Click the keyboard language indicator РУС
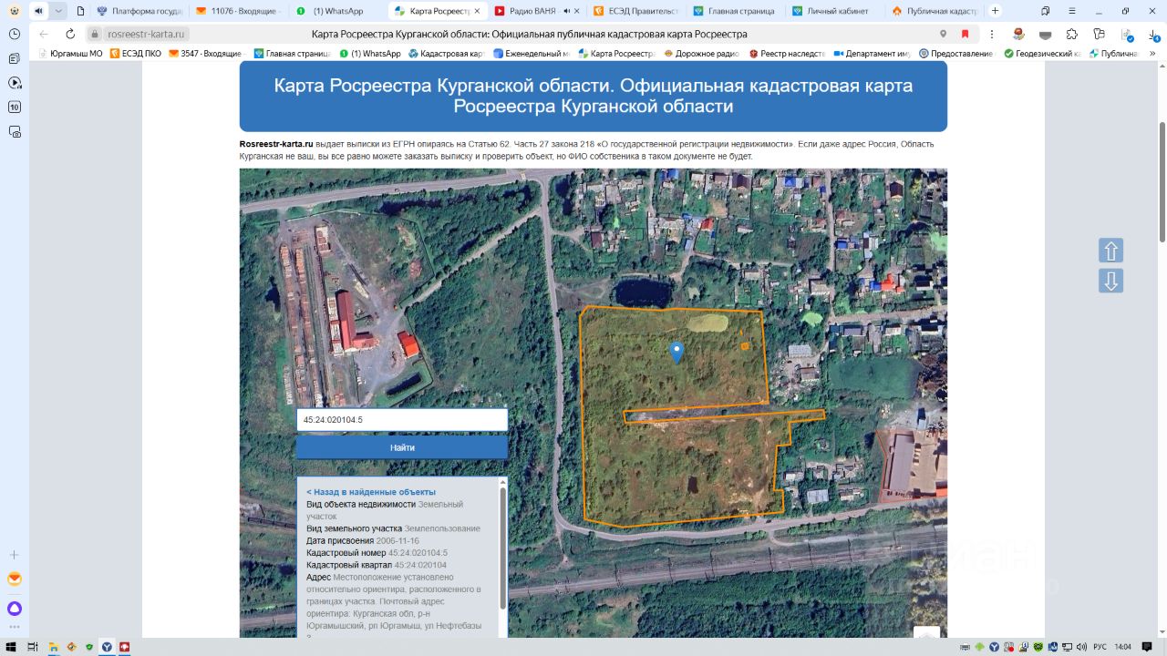 (x=1100, y=647)
